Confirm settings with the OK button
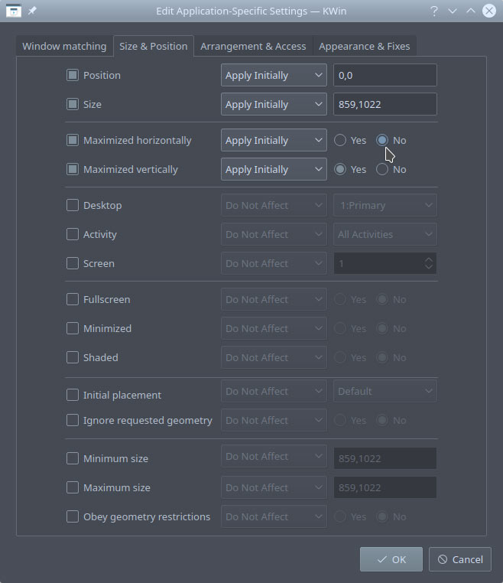503x583 pixels. tap(391, 559)
